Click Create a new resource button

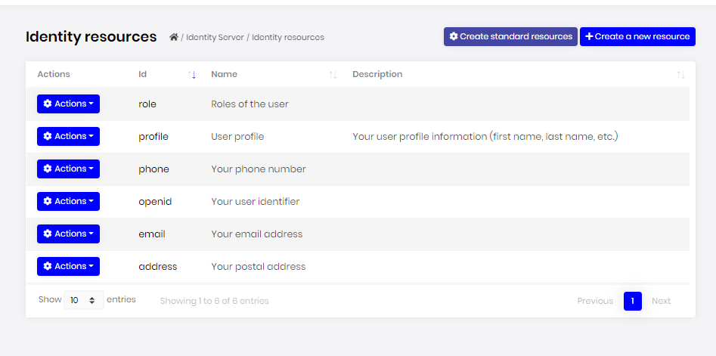(x=637, y=36)
